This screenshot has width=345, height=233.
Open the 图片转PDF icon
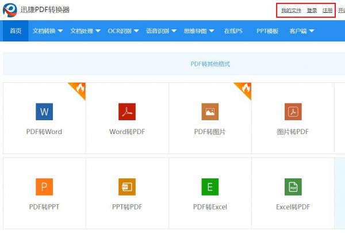pos(293,112)
